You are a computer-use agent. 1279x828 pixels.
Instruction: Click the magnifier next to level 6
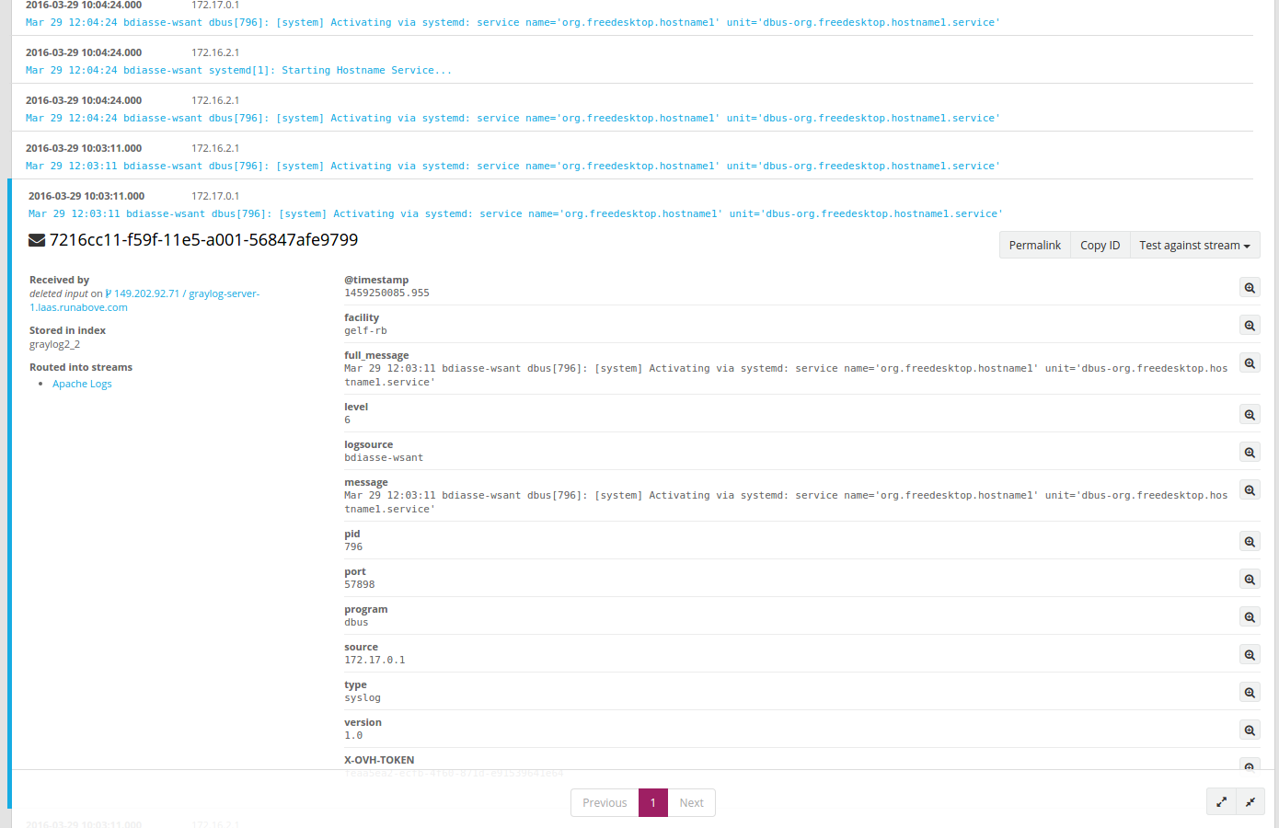(1249, 414)
